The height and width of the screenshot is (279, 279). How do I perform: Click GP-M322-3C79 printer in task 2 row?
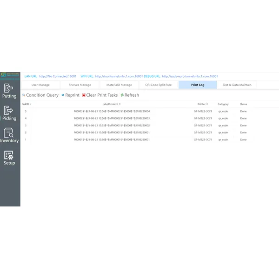click(x=203, y=133)
